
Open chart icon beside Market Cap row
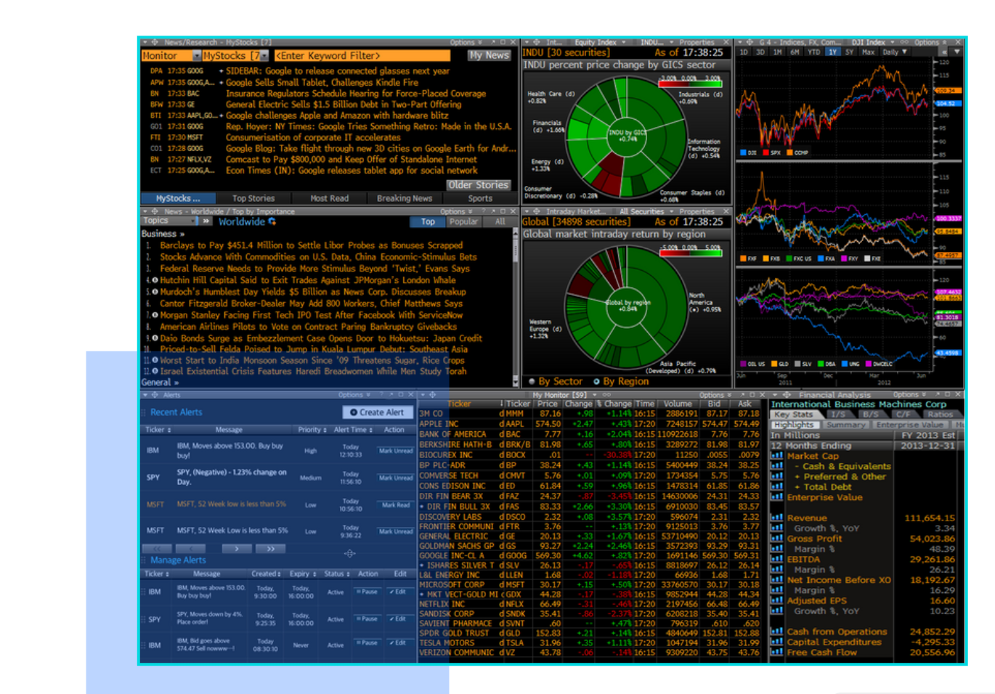[776, 456]
